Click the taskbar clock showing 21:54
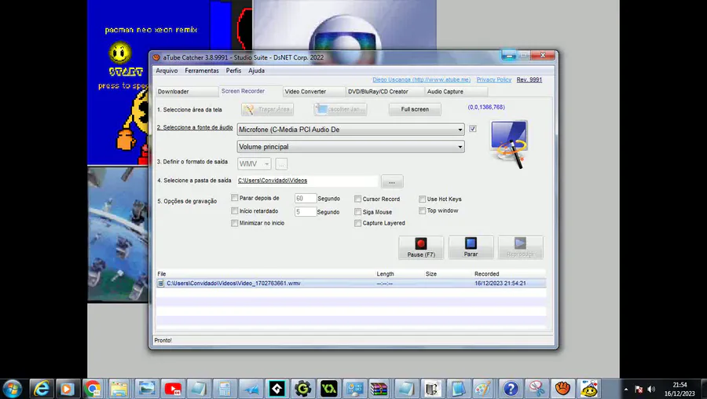This screenshot has width=707, height=399. pyautogui.click(x=680, y=389)
